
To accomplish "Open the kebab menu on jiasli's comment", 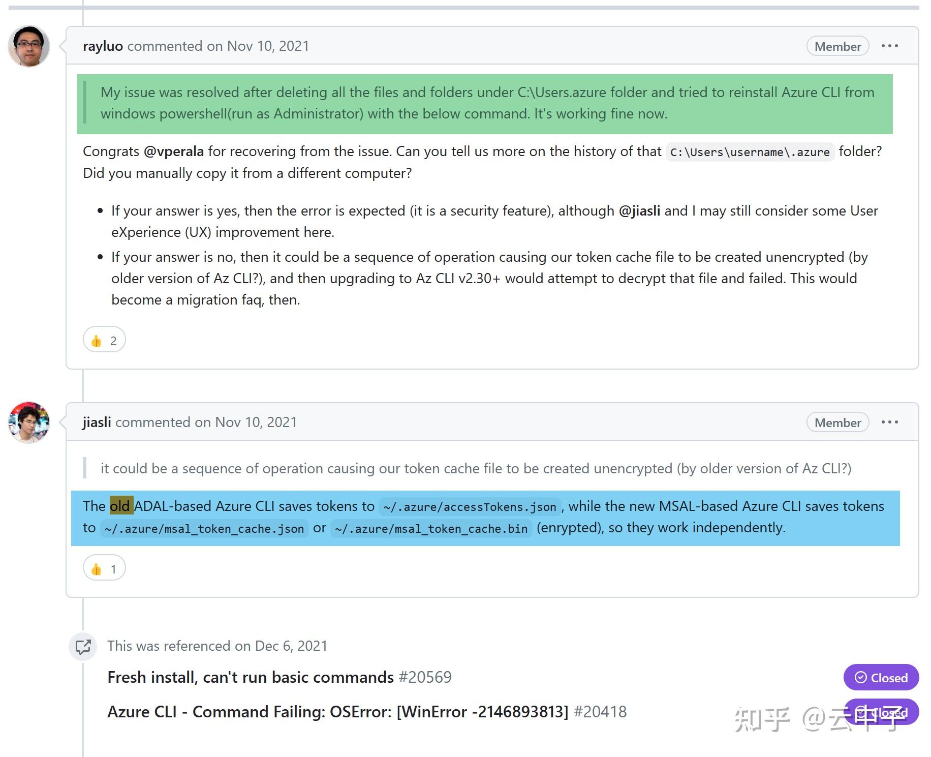I will click(890, 422).
